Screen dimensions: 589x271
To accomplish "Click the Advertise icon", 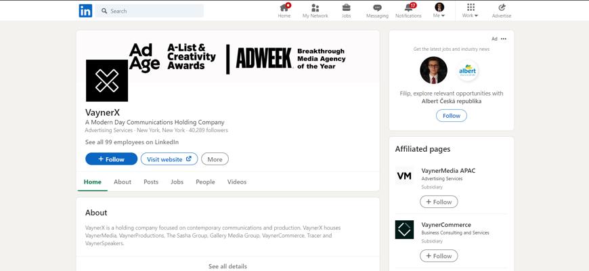I will tap(502, 7).
